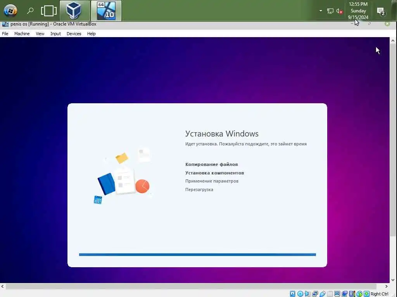
Task: Click the recording status icon
Action: (345, 294)
